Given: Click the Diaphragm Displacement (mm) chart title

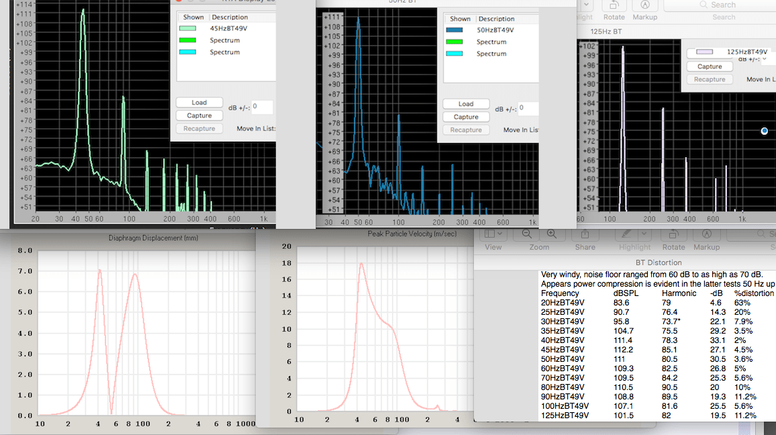Looking at the screenshot, I should 154,238.
